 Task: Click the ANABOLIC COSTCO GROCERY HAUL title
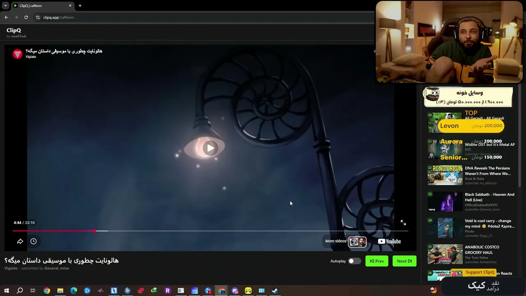pyautogui.click(x=482, y=250)
